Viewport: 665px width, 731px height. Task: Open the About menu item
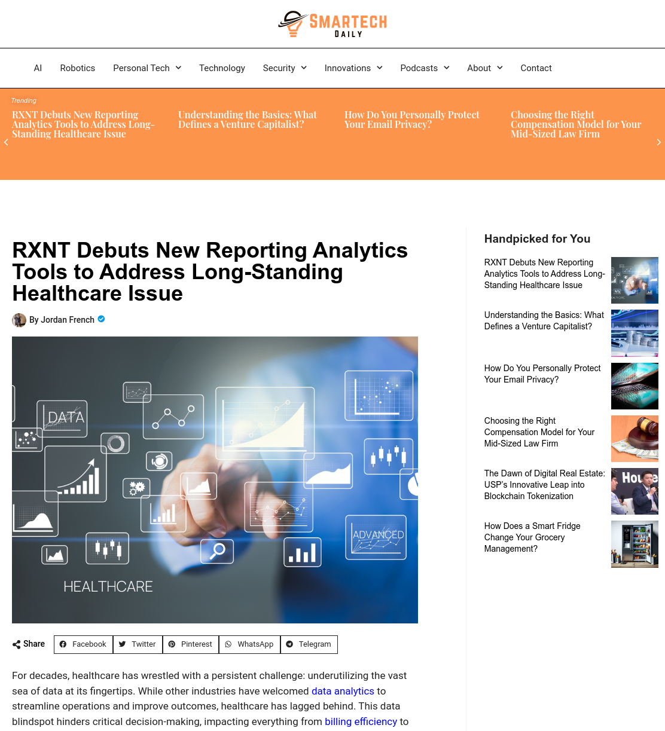[479, 68]
